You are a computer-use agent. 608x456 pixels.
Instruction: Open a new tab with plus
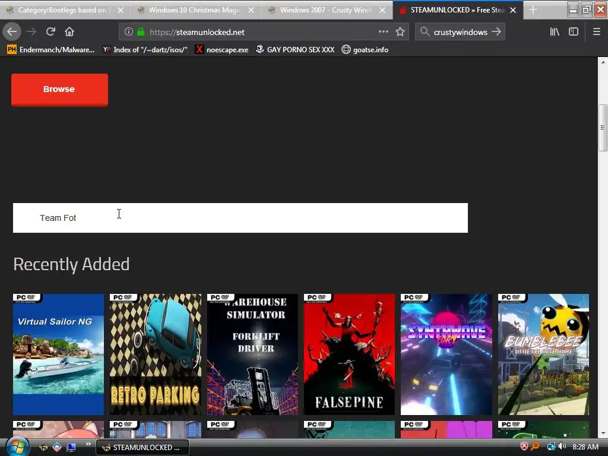[533, 10]
